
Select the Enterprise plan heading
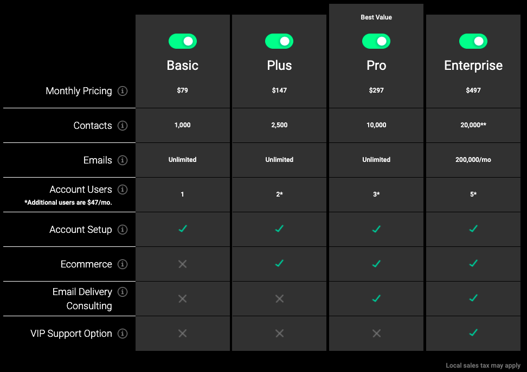pos(473,66)
